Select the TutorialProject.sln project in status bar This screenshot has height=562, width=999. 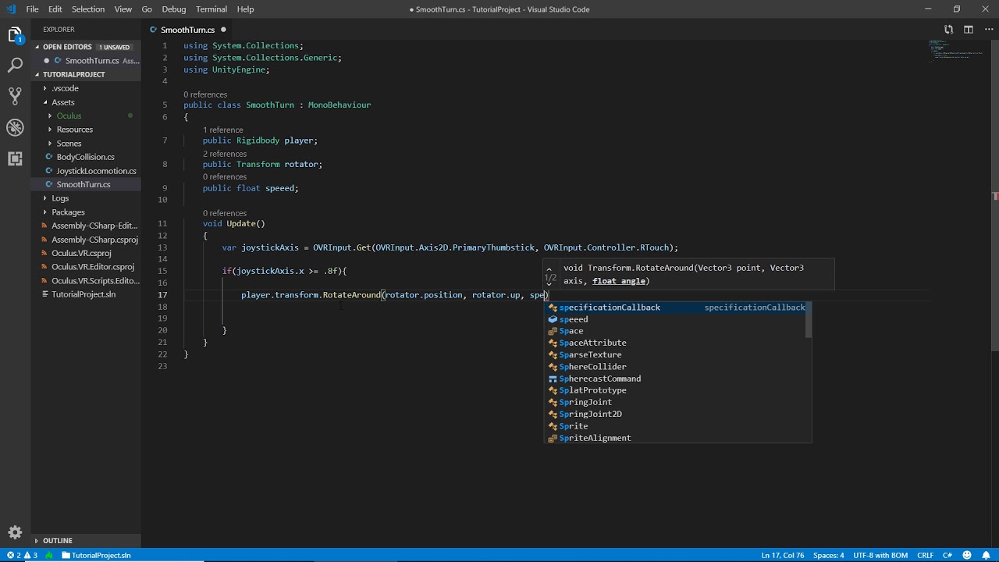[96, 556]
